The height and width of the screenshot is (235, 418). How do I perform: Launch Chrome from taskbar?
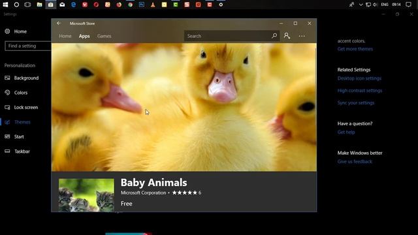[x=130, y=5]
